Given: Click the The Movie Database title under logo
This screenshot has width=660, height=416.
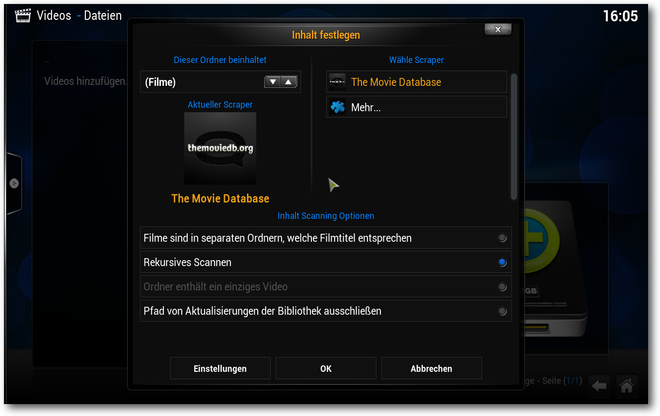Looking at the screenshot, I should pos(220,198).
